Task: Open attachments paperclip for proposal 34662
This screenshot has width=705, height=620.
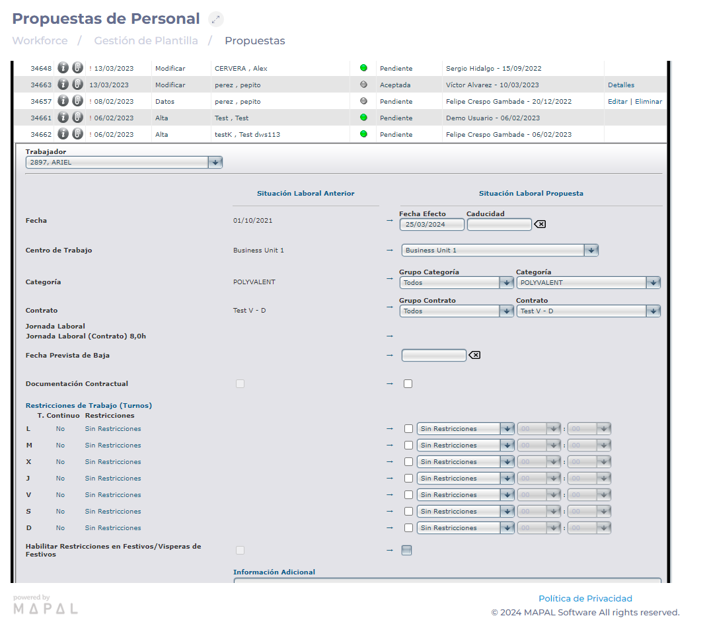Action: click(77, 134)
